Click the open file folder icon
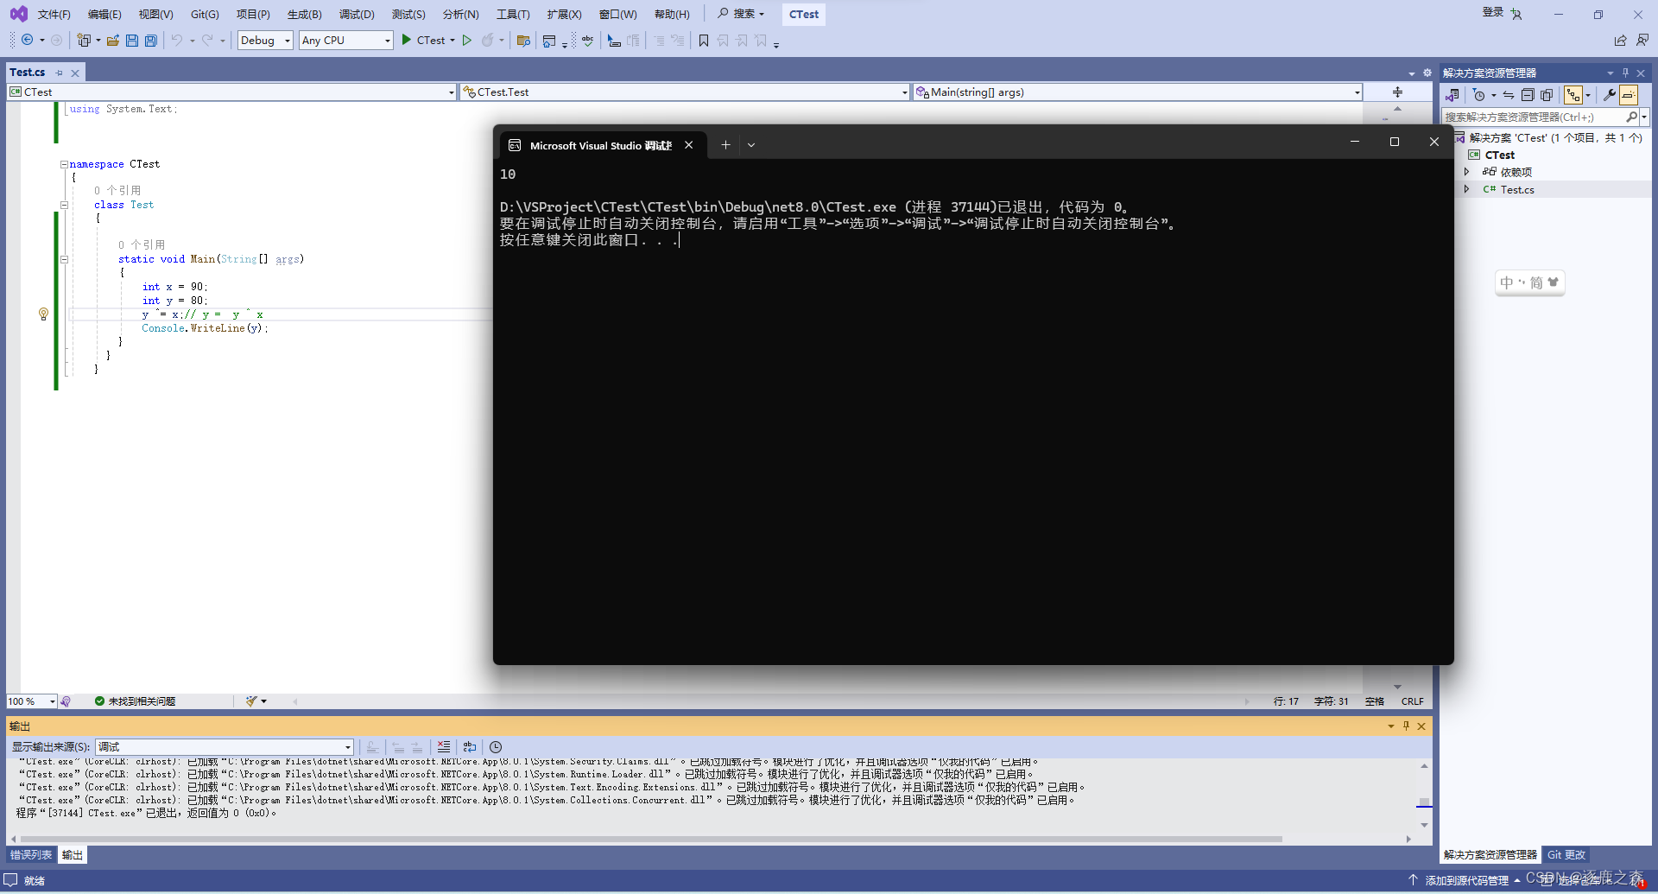The height and width of the screenshot is (894, 1658). pos(113,41)
